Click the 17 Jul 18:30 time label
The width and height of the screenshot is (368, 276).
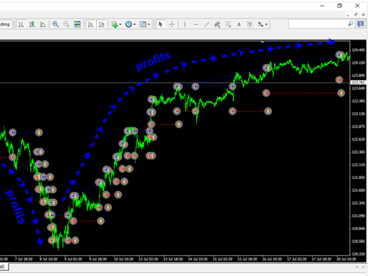[321, 259]
